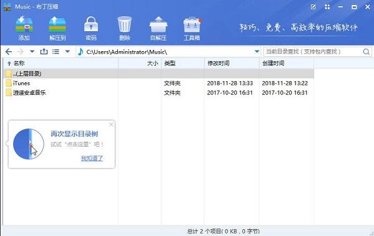Sort by the 大小 column header
This screenshot has height=236, width=374.
click(x=140, y=63)
